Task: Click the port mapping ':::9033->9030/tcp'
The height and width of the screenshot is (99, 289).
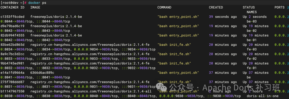Action: tap(139, 59)
